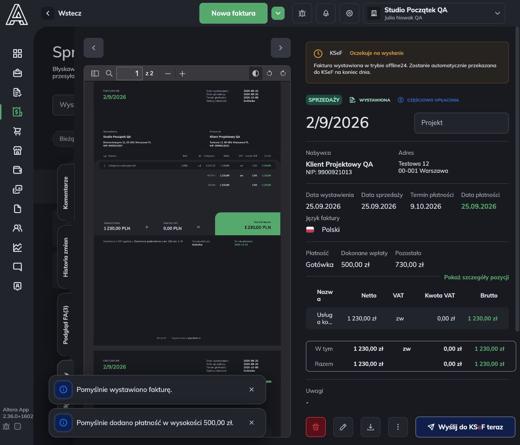
Task: Click the CZĘŚCIOWO OPŁACONA status label
Action: [428, 100]
